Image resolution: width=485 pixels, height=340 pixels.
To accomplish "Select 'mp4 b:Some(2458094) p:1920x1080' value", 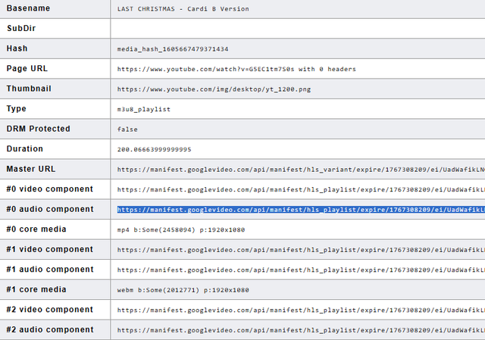I will (181, 230).
